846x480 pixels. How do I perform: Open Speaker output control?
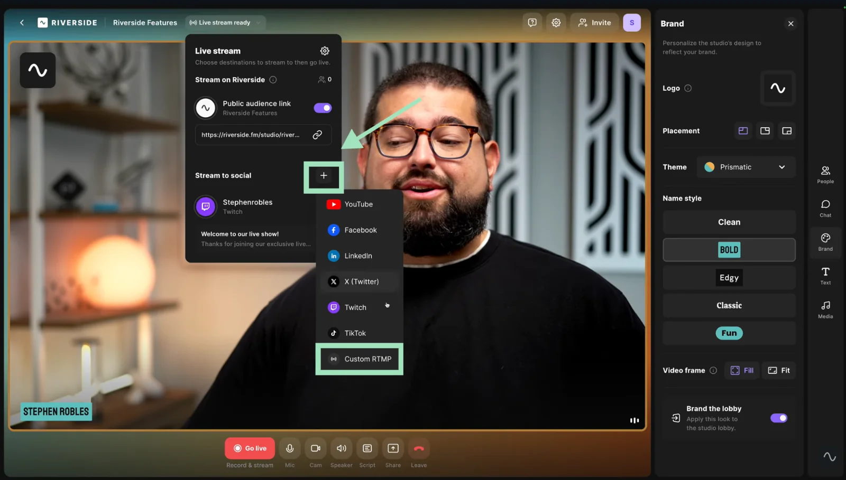pos(342,448)
